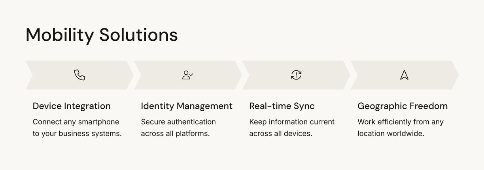The width and height of the screenshot is (484, 170).
Task: Click the phone handset icon
Action: point(79,75)
